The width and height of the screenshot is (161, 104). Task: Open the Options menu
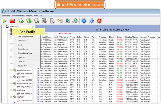pos(29,16)
